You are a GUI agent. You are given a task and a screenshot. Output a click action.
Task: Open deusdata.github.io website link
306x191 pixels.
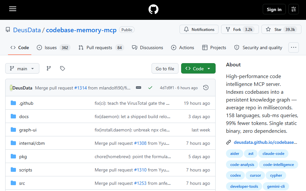(x=265, y=143)
